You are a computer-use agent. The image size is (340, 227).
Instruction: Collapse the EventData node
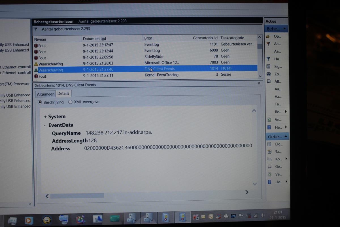coord(45,125)
